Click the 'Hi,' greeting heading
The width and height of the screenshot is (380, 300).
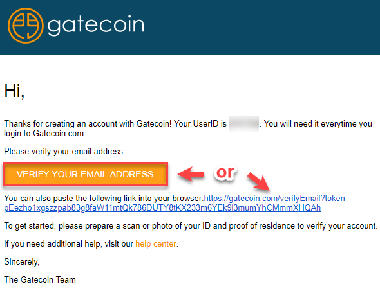coord(14,91)
